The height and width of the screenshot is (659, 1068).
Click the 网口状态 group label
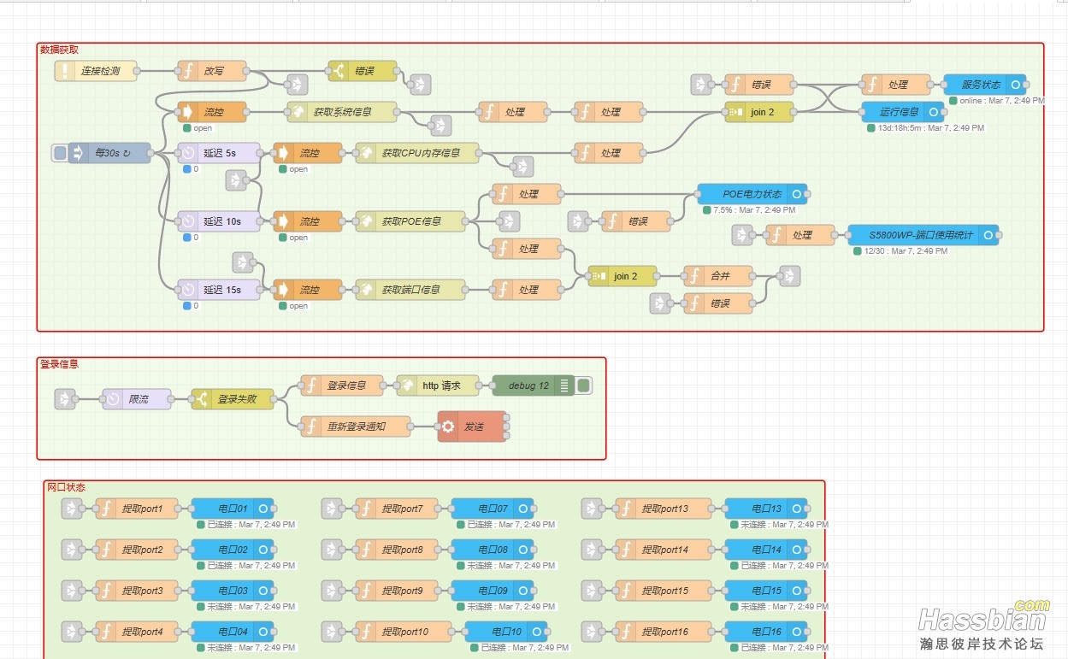pos(66,486)
